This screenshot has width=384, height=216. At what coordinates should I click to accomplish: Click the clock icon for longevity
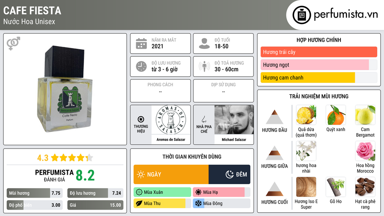pyautogui.click(x=141, y=66)
